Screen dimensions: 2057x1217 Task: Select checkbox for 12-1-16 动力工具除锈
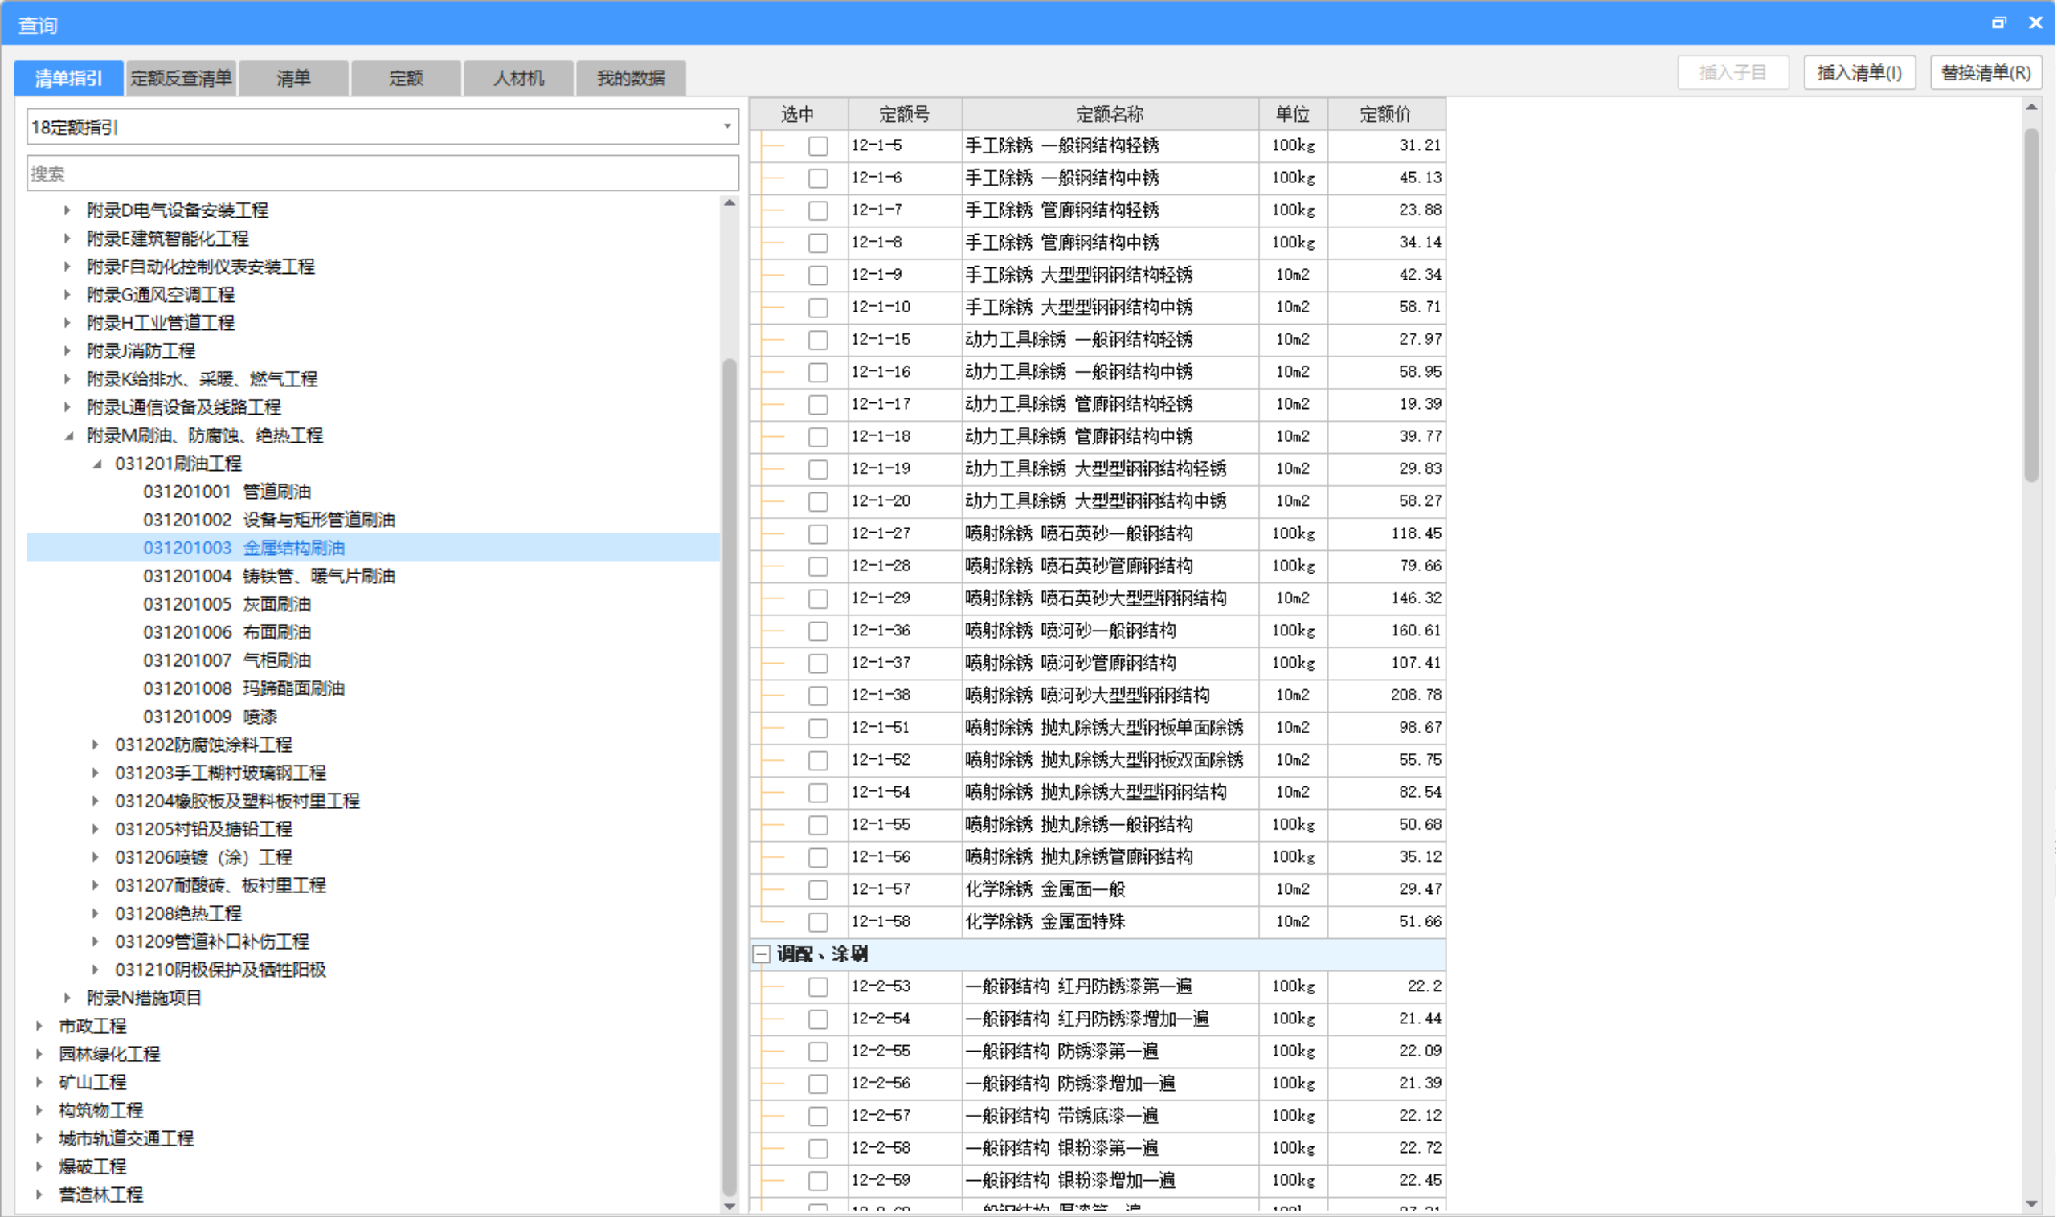[818, 372]
